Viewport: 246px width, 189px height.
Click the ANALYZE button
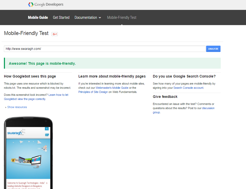pos(213,49)
